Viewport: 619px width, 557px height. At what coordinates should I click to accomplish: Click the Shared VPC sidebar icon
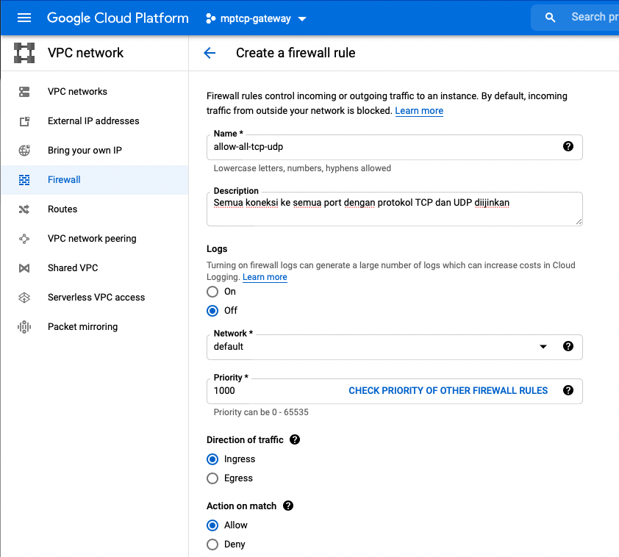click(24, 268)
